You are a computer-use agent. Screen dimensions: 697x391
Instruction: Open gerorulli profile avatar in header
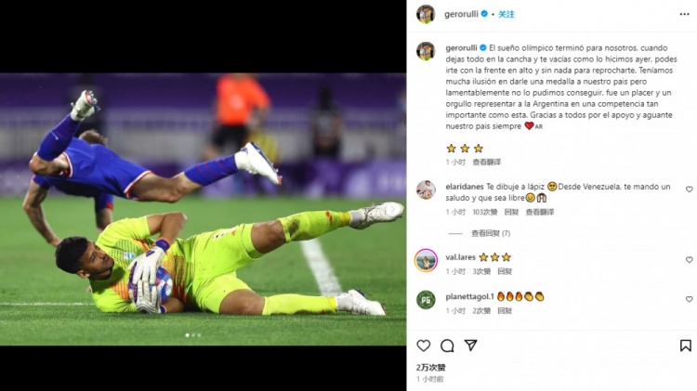(x=426, y=14)
